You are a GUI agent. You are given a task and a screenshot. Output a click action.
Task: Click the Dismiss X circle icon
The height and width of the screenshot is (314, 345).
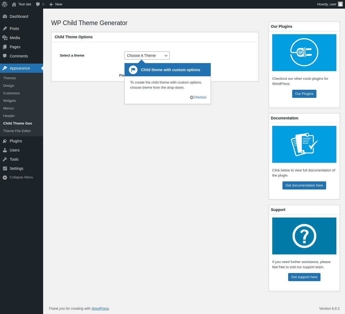click(x=192, y=97)
